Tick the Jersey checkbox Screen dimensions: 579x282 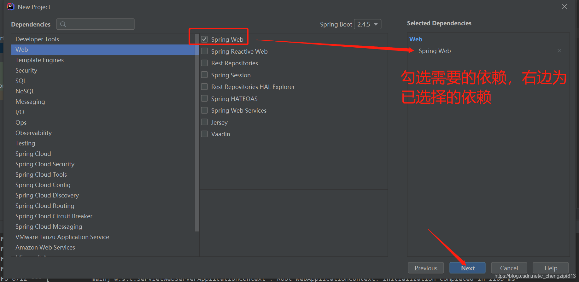coord(204,122)
